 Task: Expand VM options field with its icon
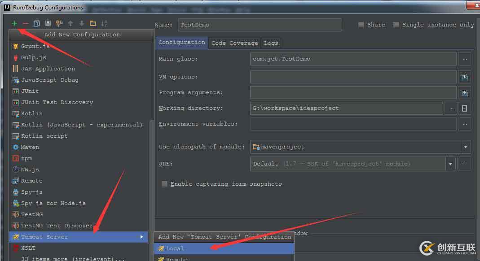click(465, 77)
